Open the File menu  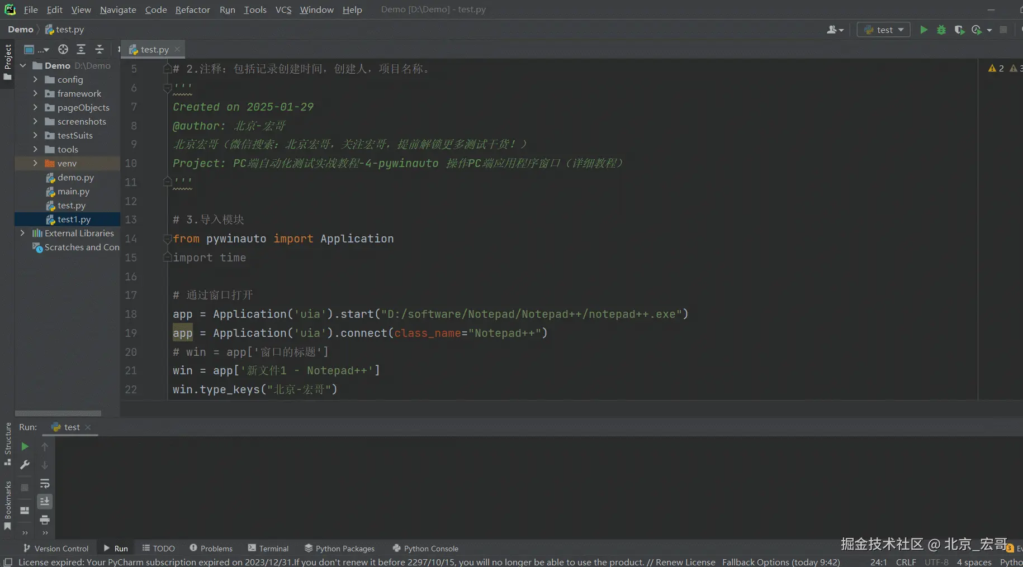(x=31, y=9)
